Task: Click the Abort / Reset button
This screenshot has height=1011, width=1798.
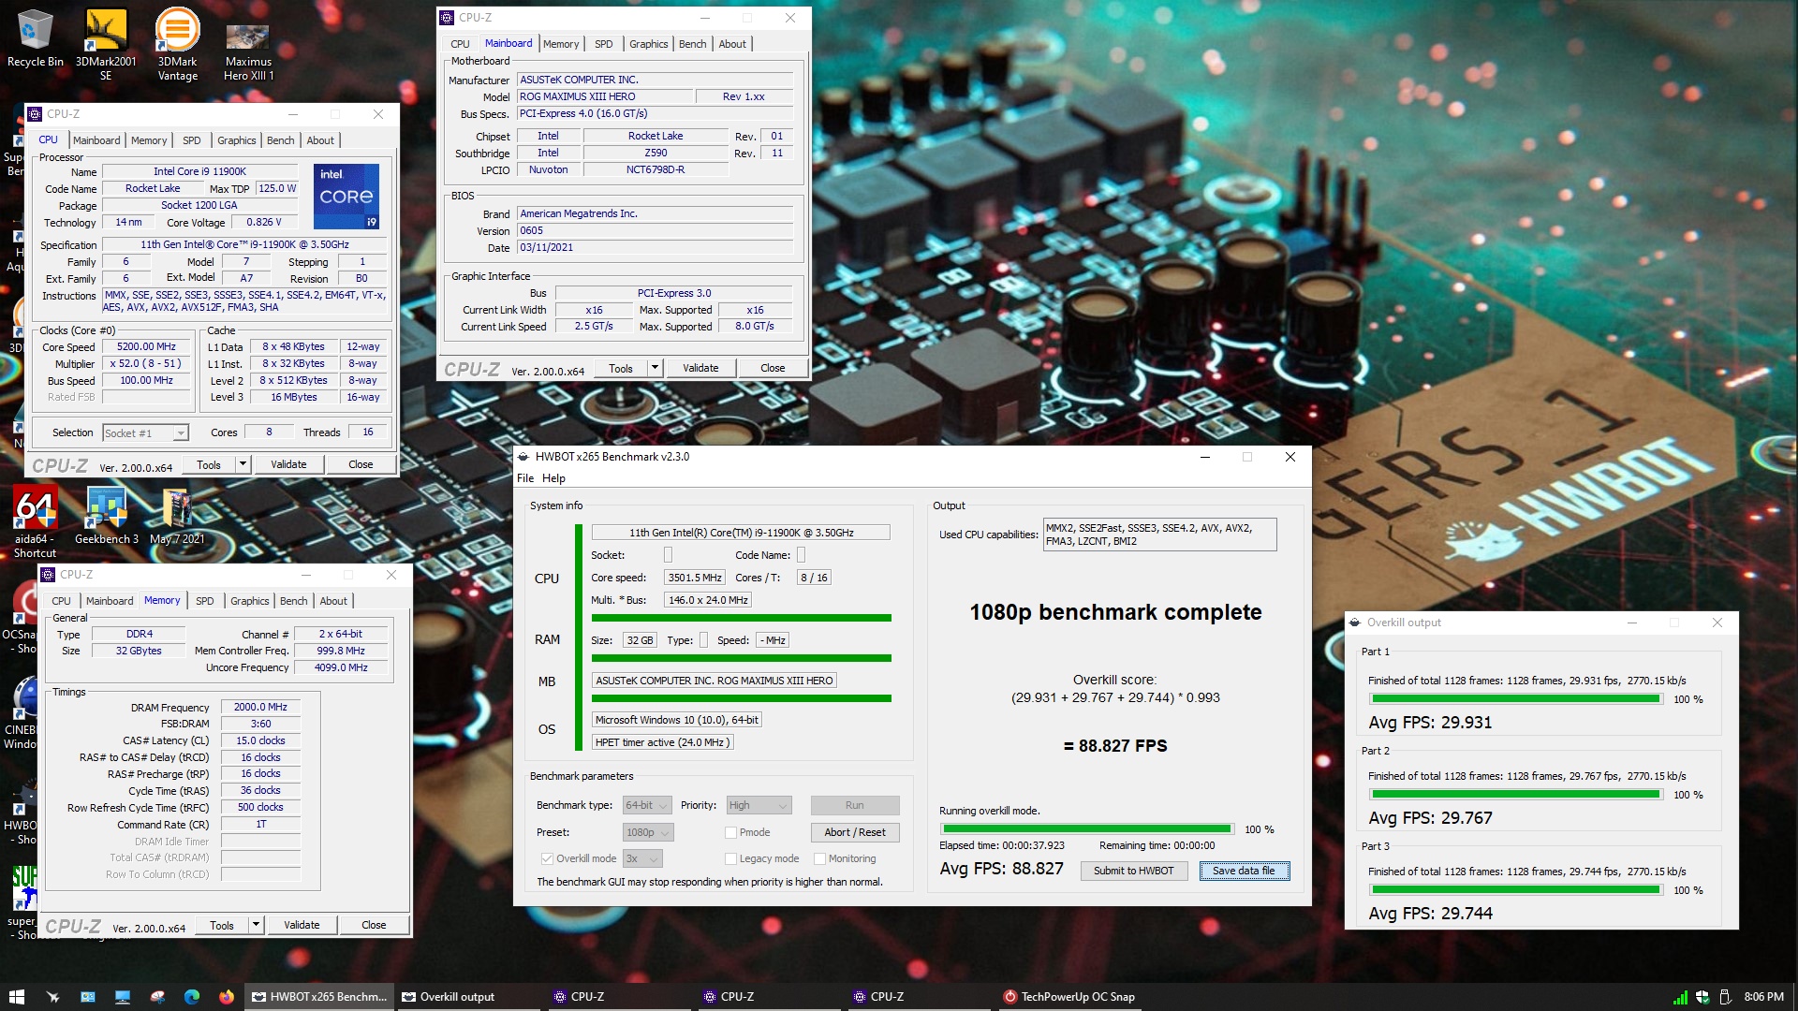Action: pyautogui.click(x=854, y=832)
